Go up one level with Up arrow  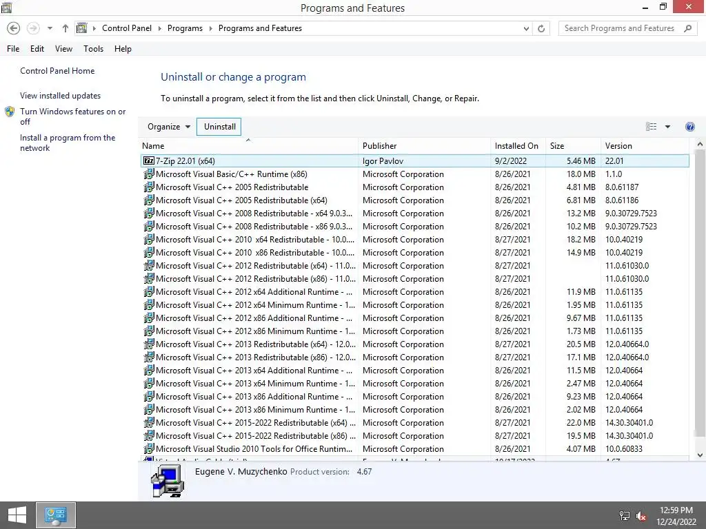click(65, 28)
